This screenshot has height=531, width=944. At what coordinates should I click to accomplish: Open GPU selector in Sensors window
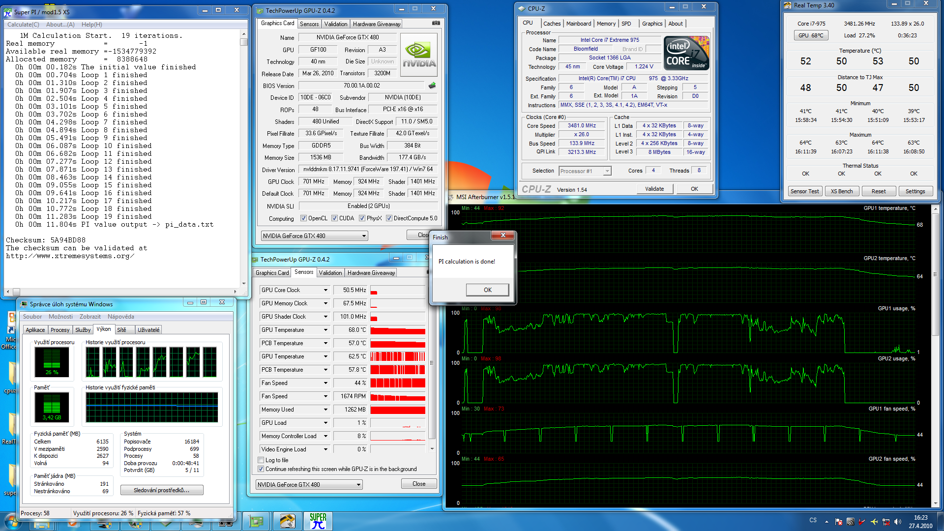[x=309, y=485]
